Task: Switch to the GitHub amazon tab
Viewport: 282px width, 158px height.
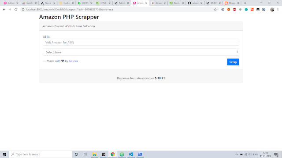Action: [x=195, y=3]
